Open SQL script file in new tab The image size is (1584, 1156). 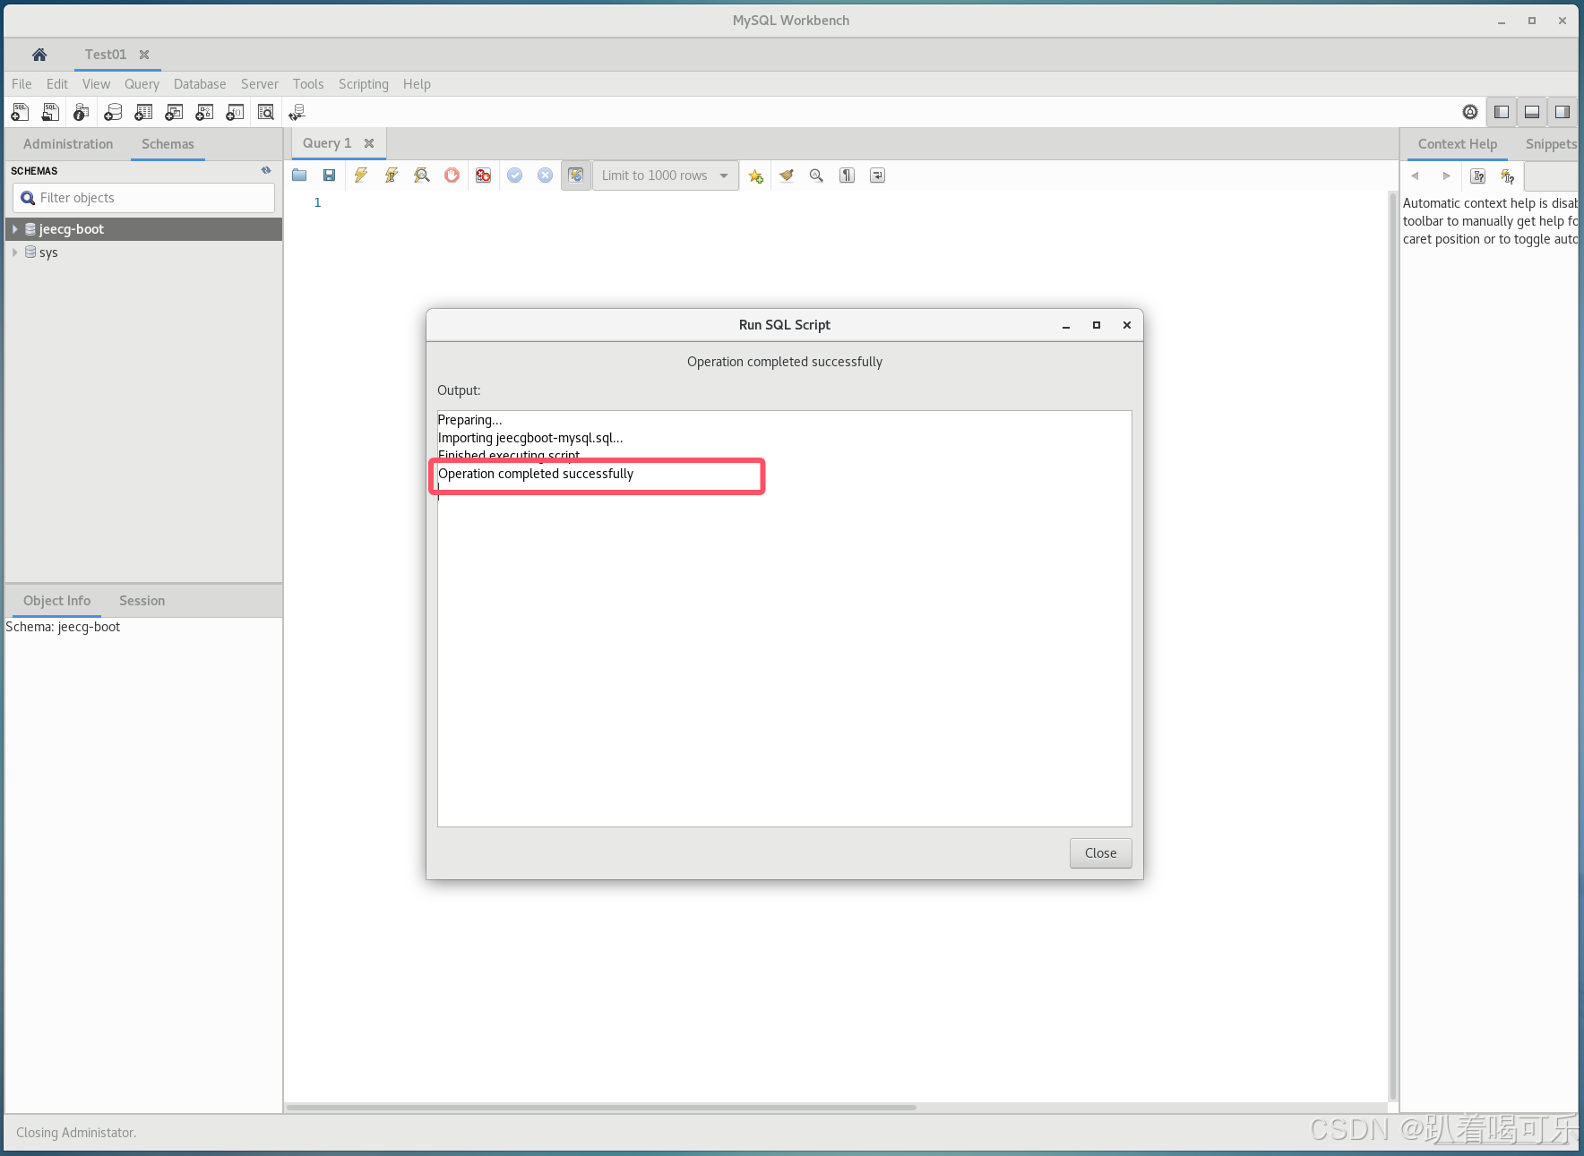tap(50, 112)
